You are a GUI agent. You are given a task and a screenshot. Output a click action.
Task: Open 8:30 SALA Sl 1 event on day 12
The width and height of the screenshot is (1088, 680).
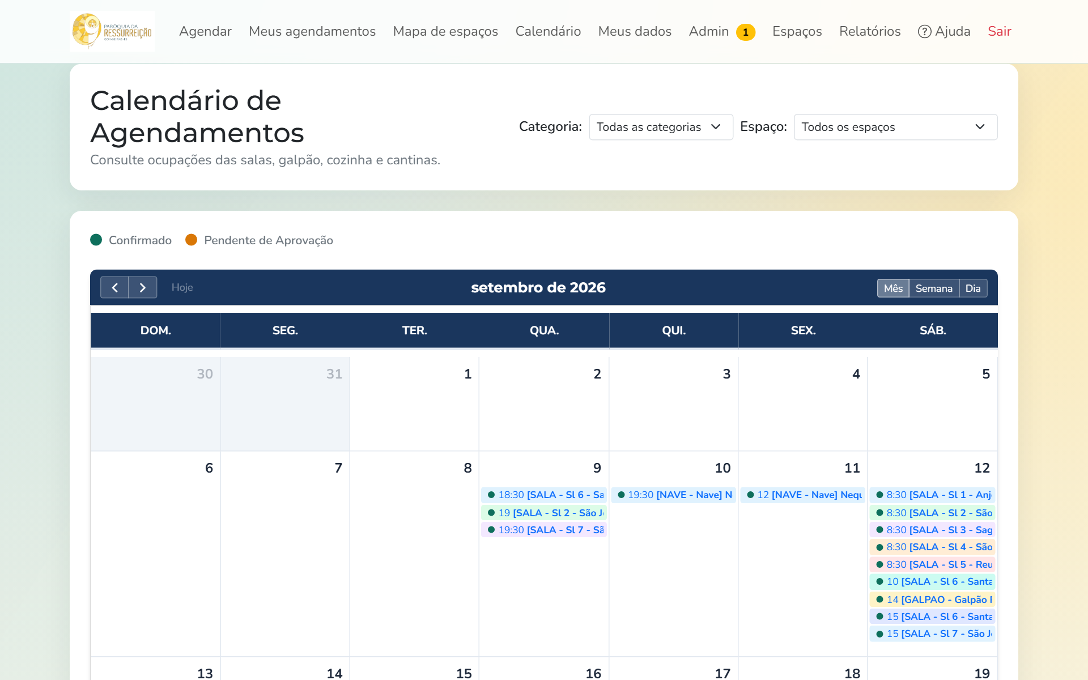(933, 495)
